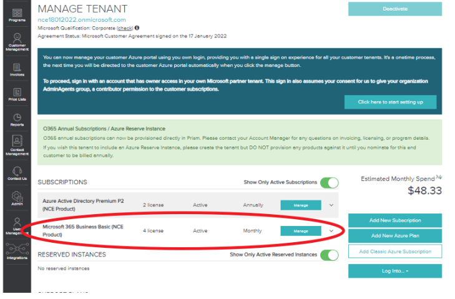Image resolution: width=455 pixels, height=299 pixels.
Task: Click the Contact Us headset icon
Action: tap(17, 172)
